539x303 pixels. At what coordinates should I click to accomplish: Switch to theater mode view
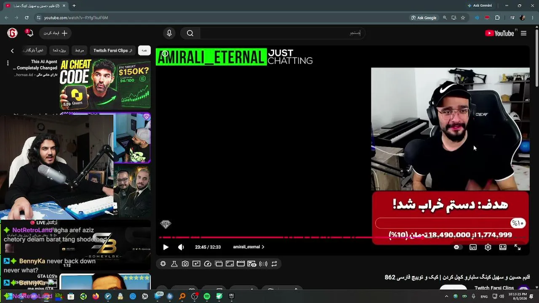click(503, 247)
